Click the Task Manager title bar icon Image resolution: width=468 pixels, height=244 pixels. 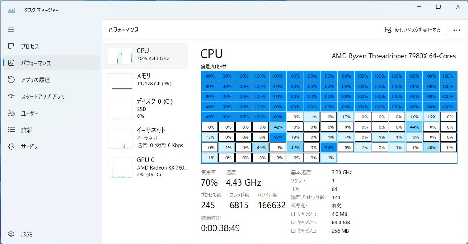point(11,10)
